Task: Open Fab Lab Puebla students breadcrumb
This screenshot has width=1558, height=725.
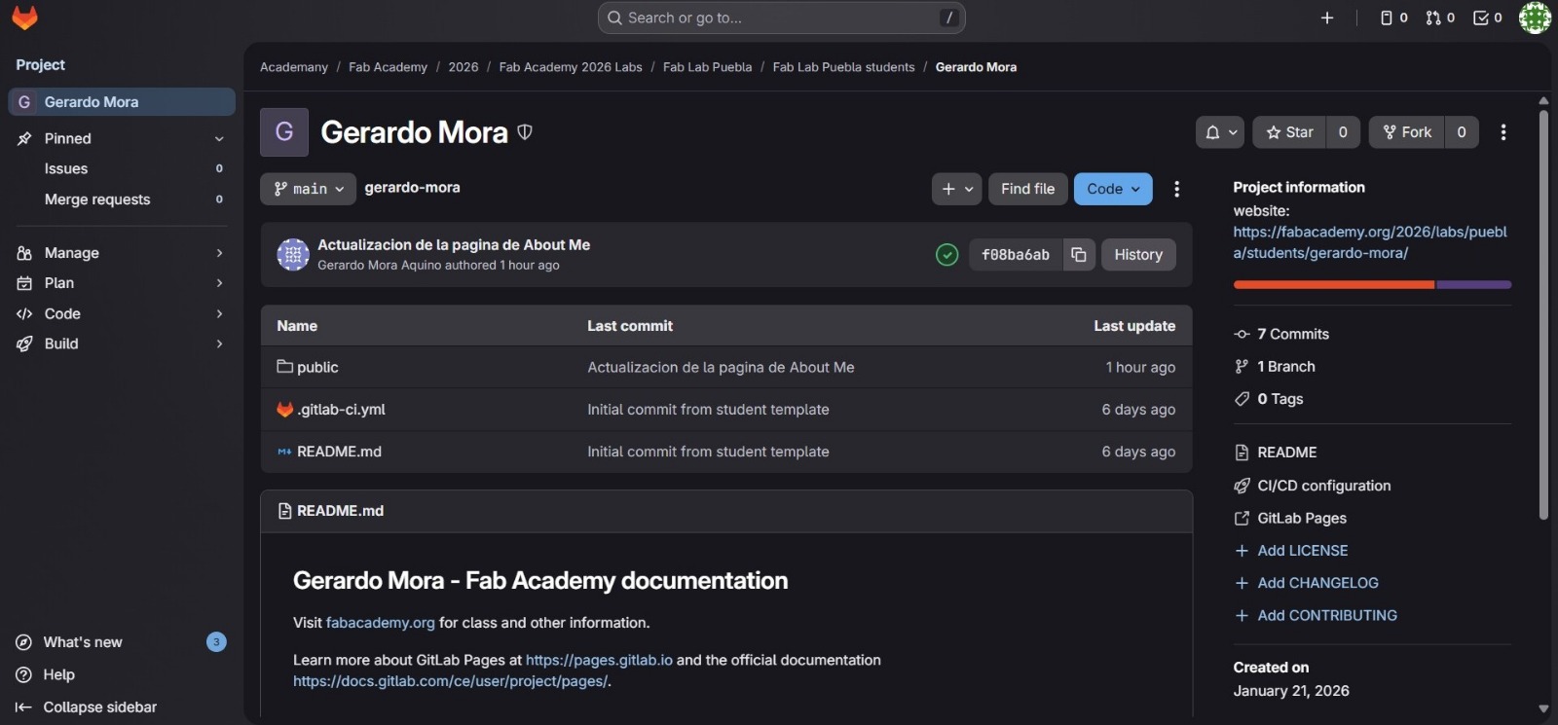Action: (843, 67)
